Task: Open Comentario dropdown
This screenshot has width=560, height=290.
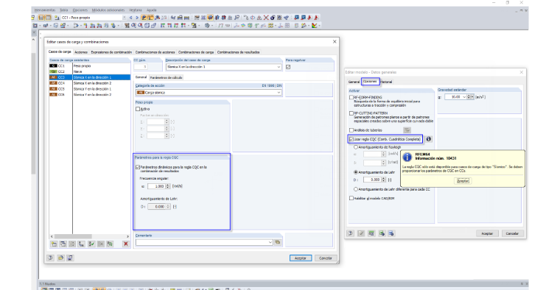Action: coord(270,242)
